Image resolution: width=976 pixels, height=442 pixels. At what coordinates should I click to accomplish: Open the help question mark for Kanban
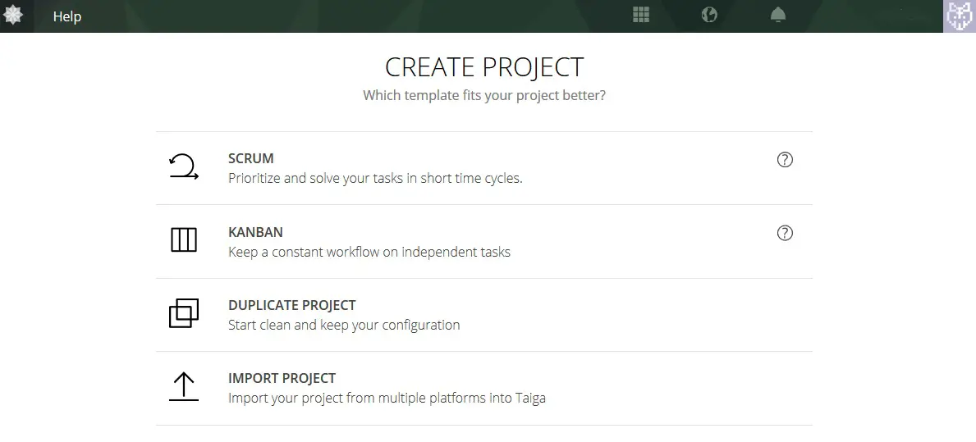tap(785, 234)
